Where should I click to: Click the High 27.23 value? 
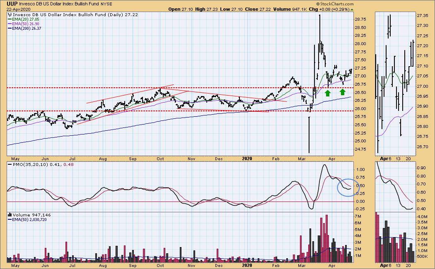pyautogui.click(x=206, y=9)
